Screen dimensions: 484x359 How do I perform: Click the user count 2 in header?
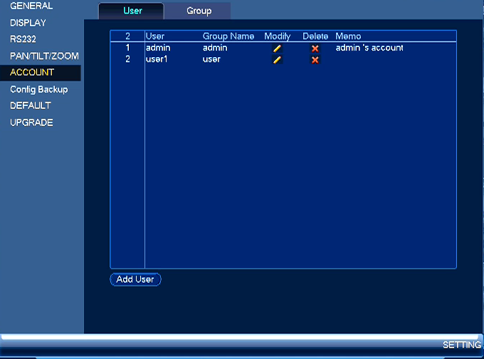(x=127, y=36)
